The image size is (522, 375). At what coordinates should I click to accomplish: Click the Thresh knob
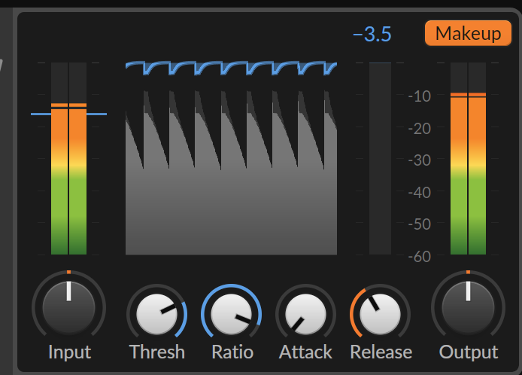156,314
